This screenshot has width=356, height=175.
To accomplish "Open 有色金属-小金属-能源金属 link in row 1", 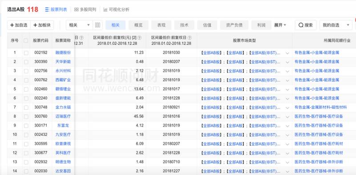I will (317, 52).
